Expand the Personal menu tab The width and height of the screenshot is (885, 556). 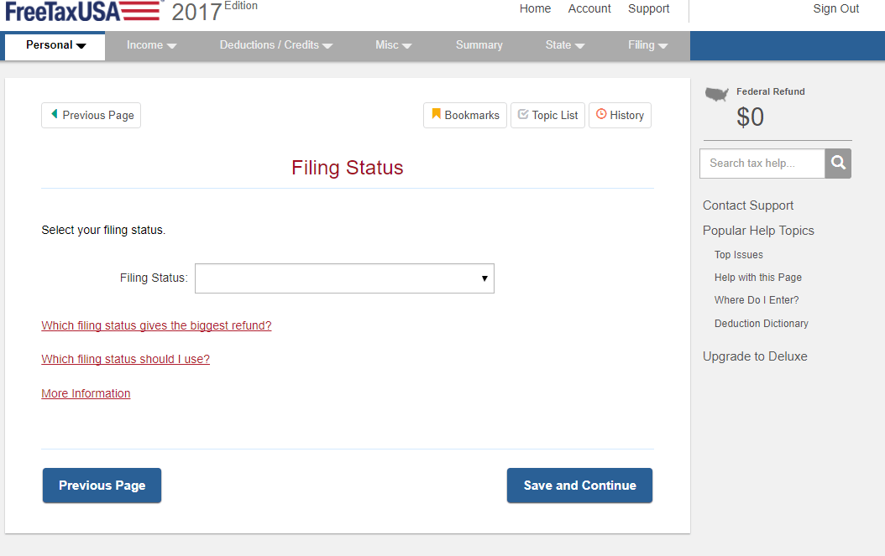(55, 45)
